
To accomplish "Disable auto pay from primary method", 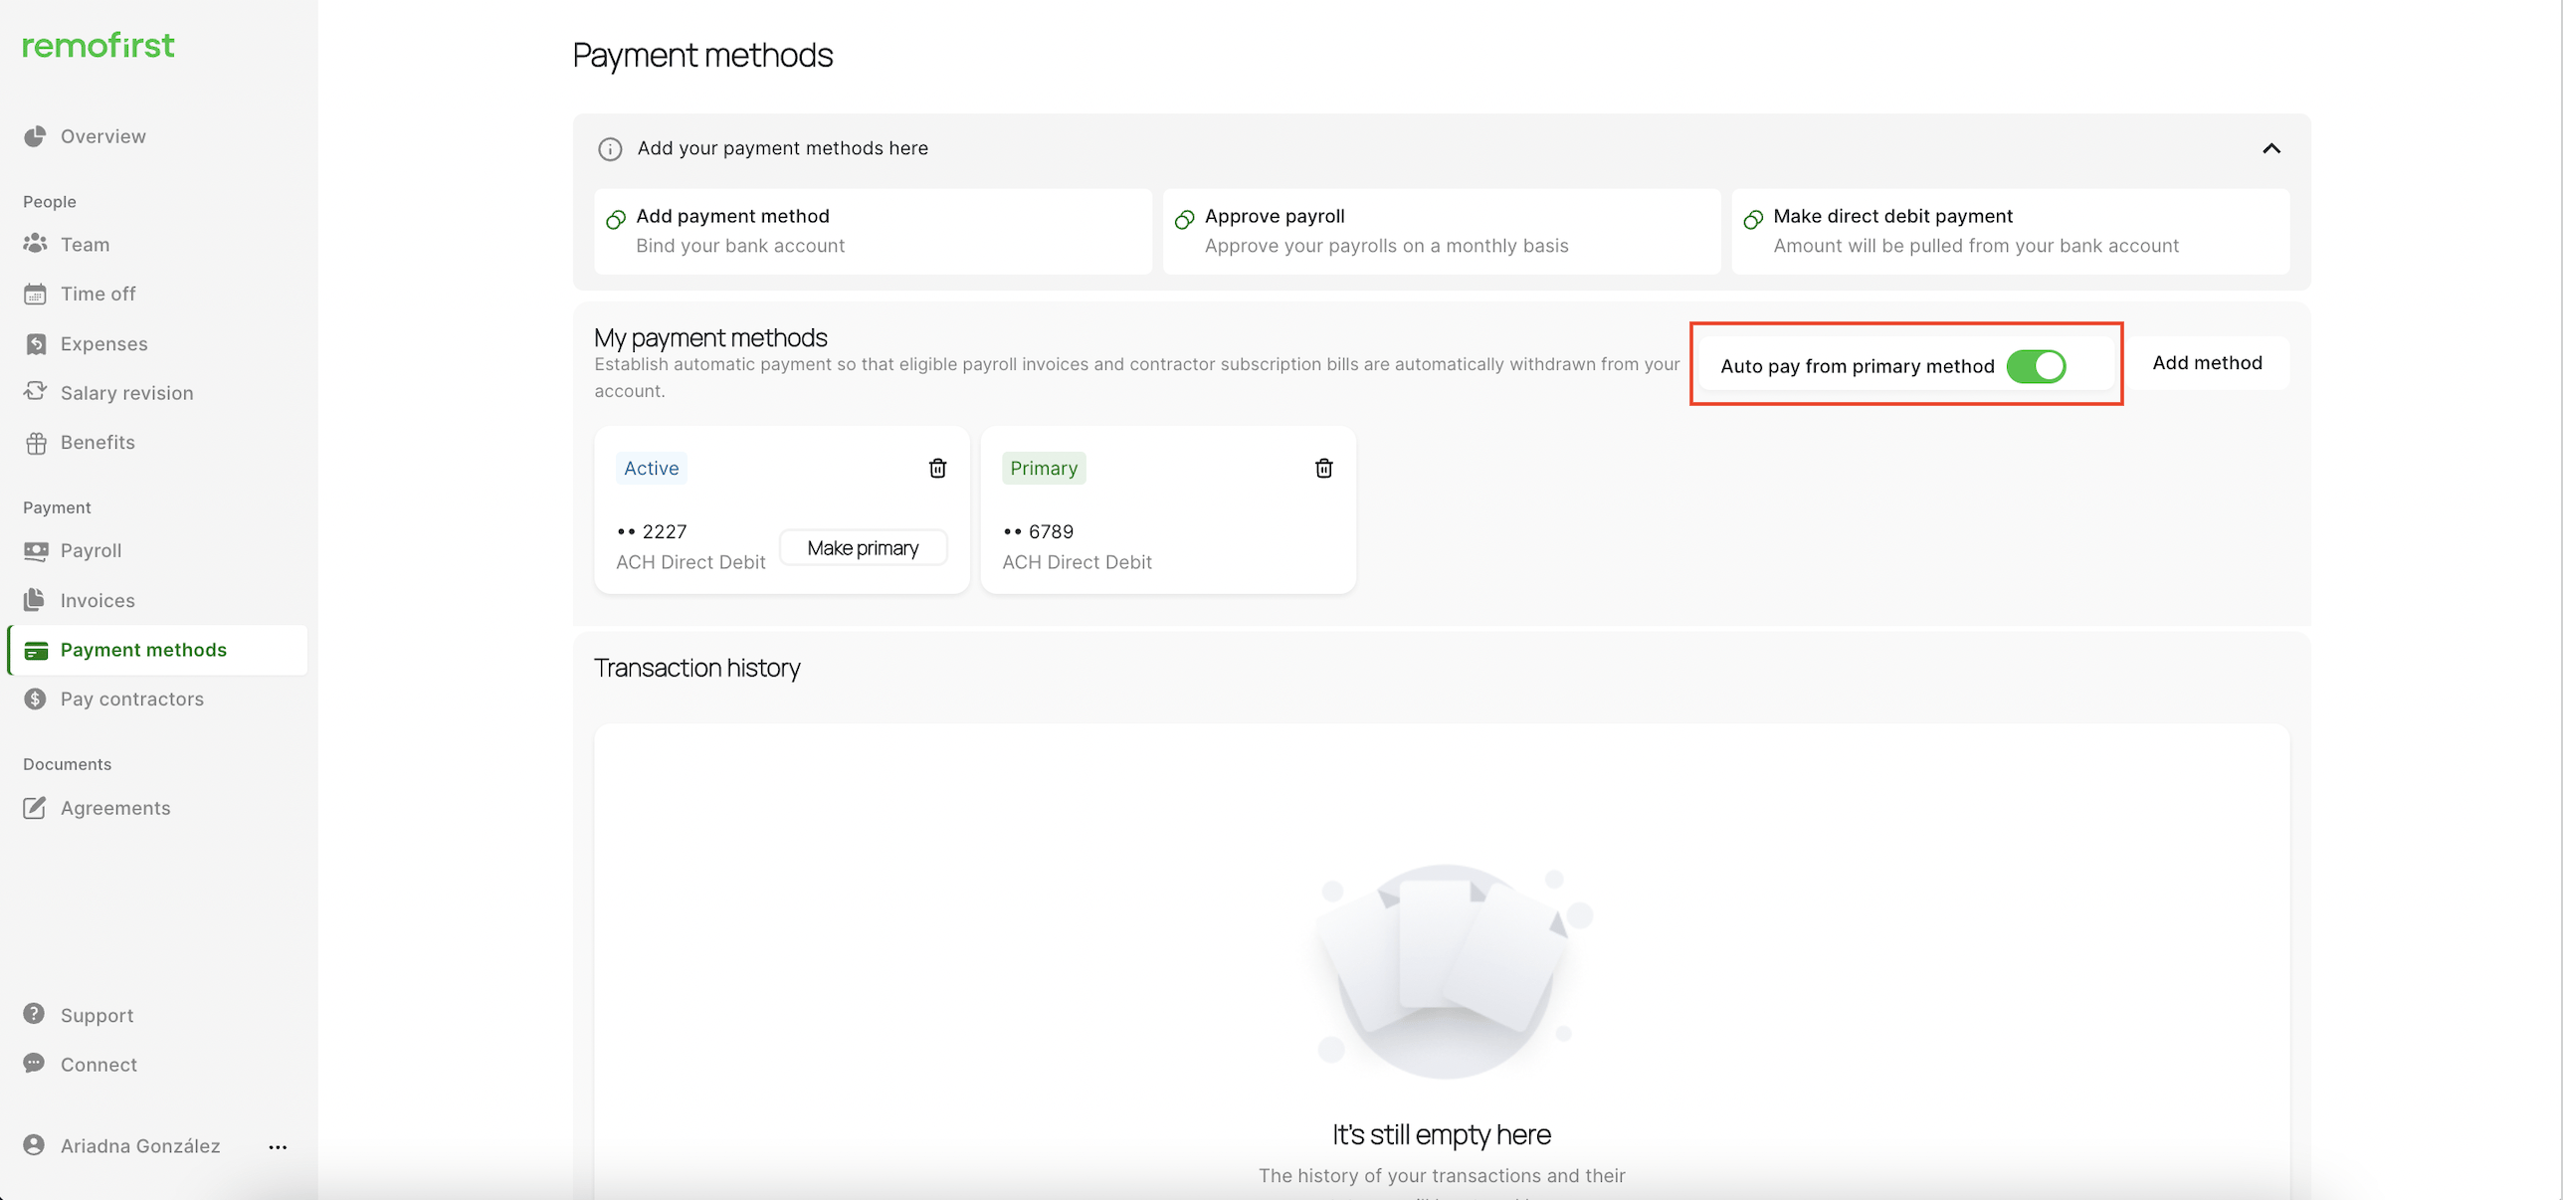I will tap(2036, 366).
